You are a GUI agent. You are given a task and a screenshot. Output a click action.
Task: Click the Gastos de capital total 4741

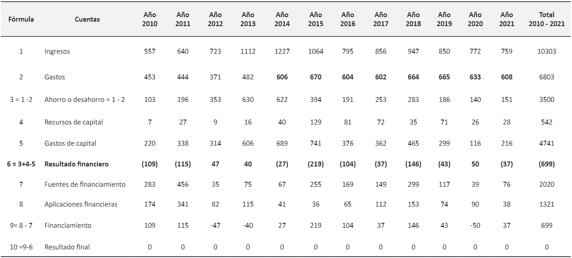coord(546,143)
